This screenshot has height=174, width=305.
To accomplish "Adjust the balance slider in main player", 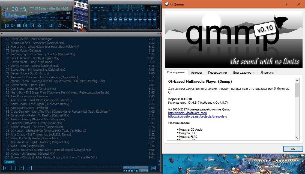I will (53, 17).
